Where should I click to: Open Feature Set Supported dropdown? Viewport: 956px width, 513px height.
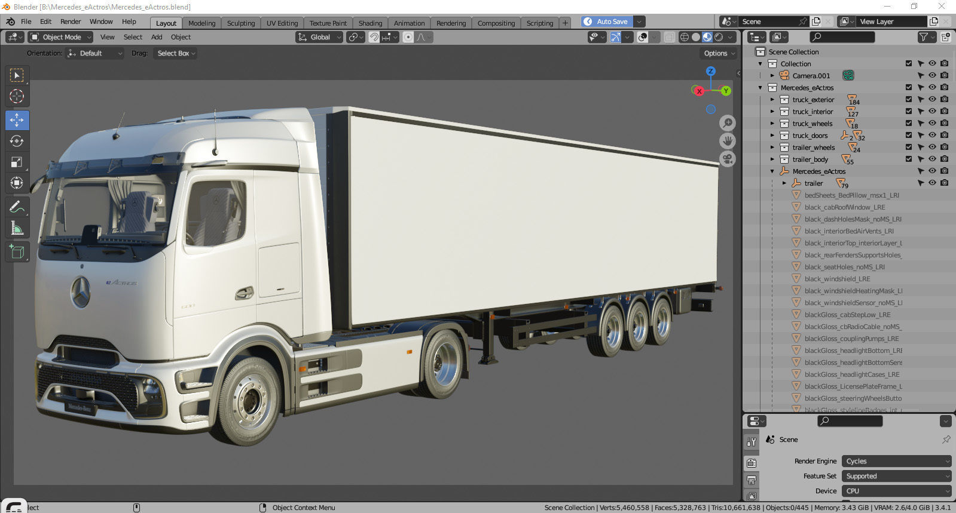896,476
